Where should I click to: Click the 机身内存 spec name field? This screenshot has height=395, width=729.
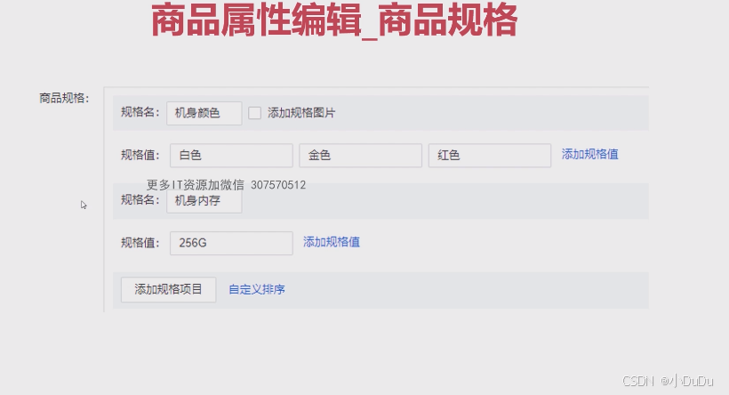[x=204, y=201]
